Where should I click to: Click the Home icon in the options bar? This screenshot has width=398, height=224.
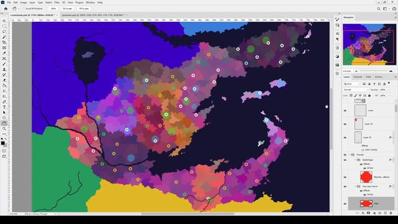(6, 9)
